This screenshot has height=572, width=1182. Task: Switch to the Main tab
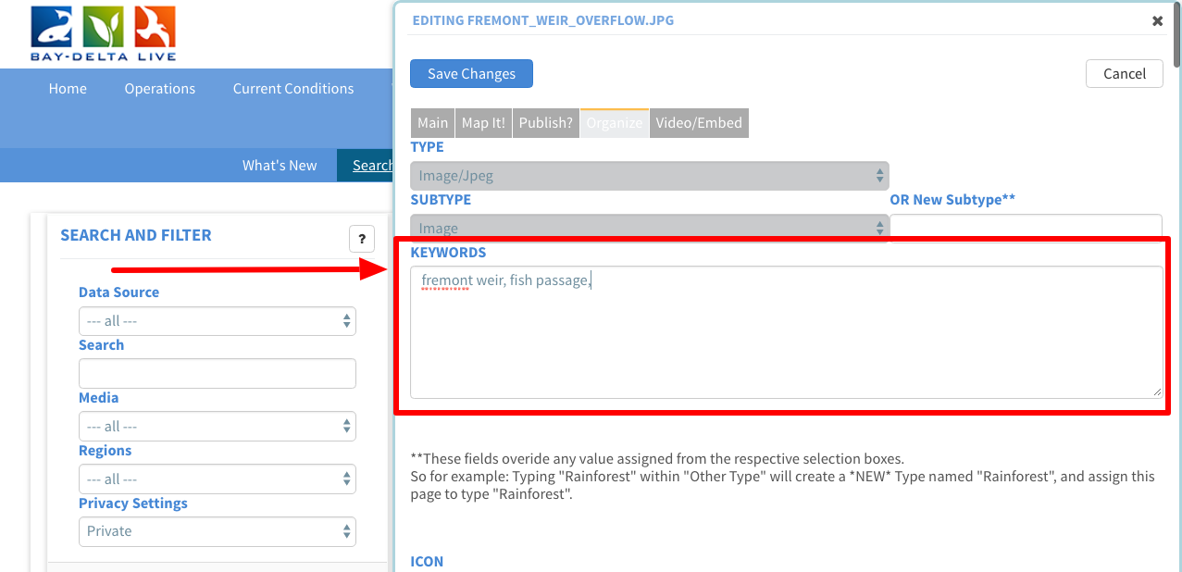pos(432,123)
